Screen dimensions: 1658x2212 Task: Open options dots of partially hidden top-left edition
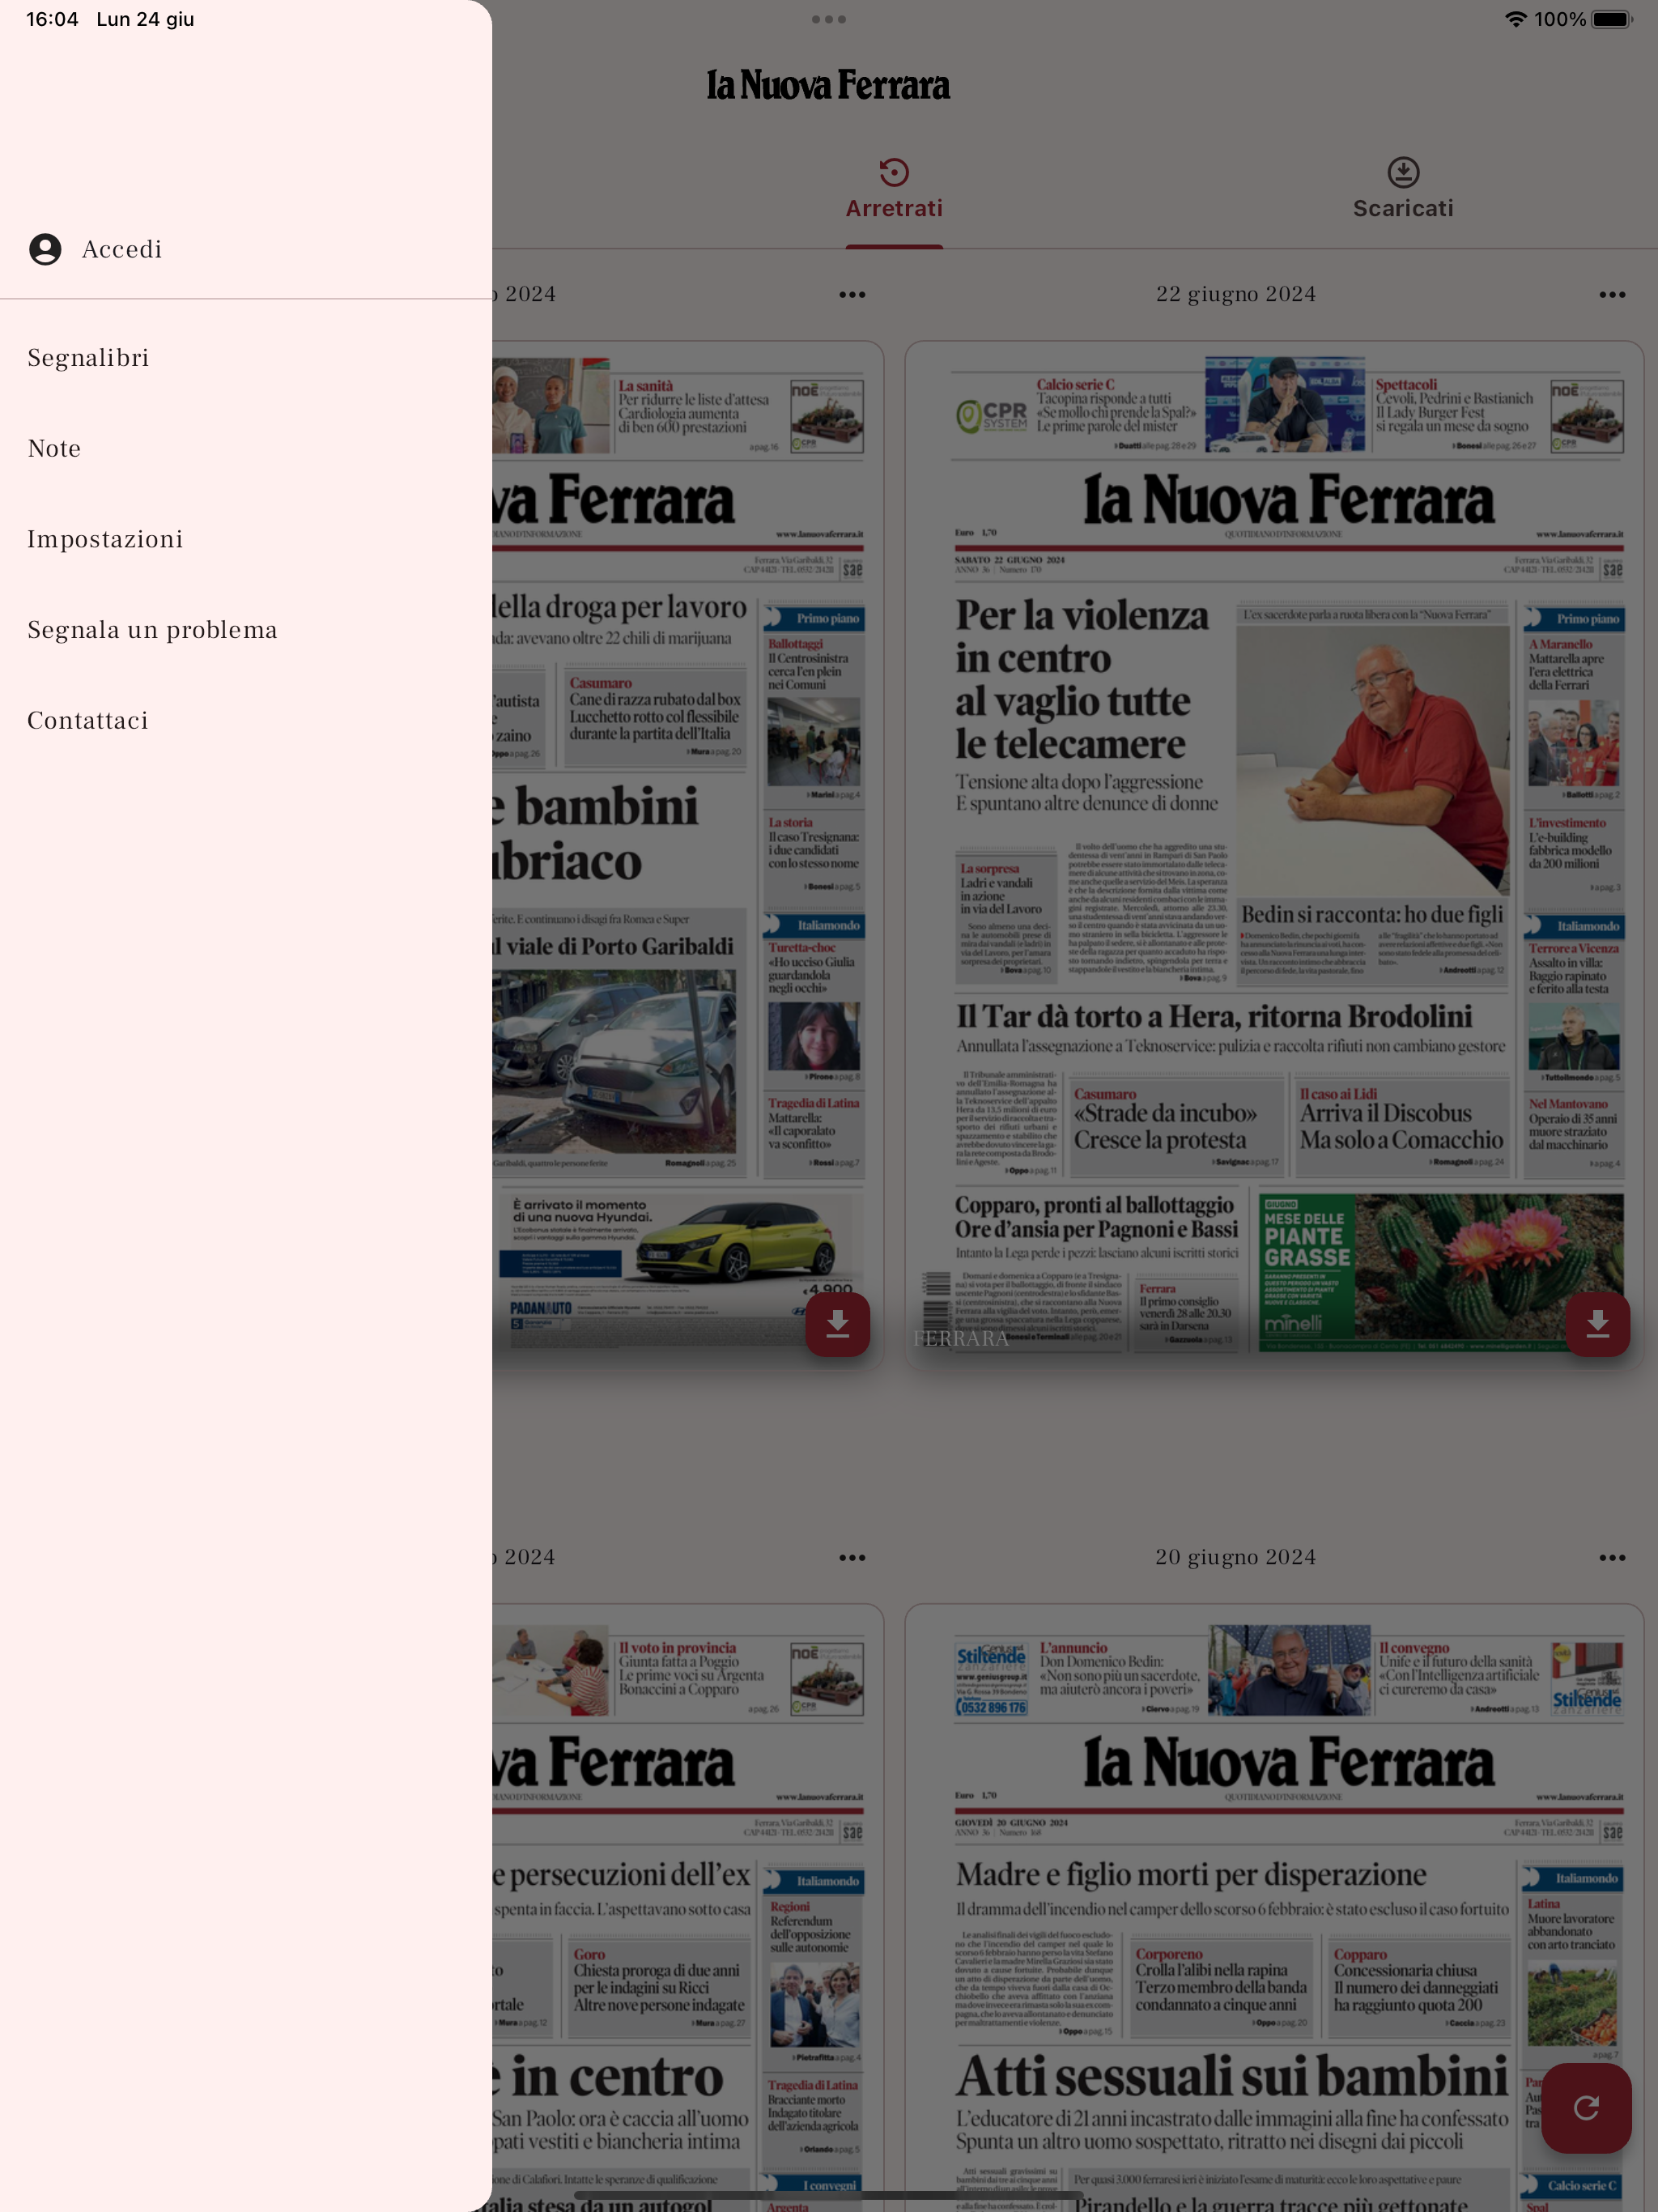click(x=852, y=295)
